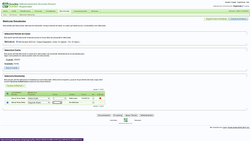Open the Estudiantes tab
Viewport: 251px width, 141px height.
[x=51, y=11]
